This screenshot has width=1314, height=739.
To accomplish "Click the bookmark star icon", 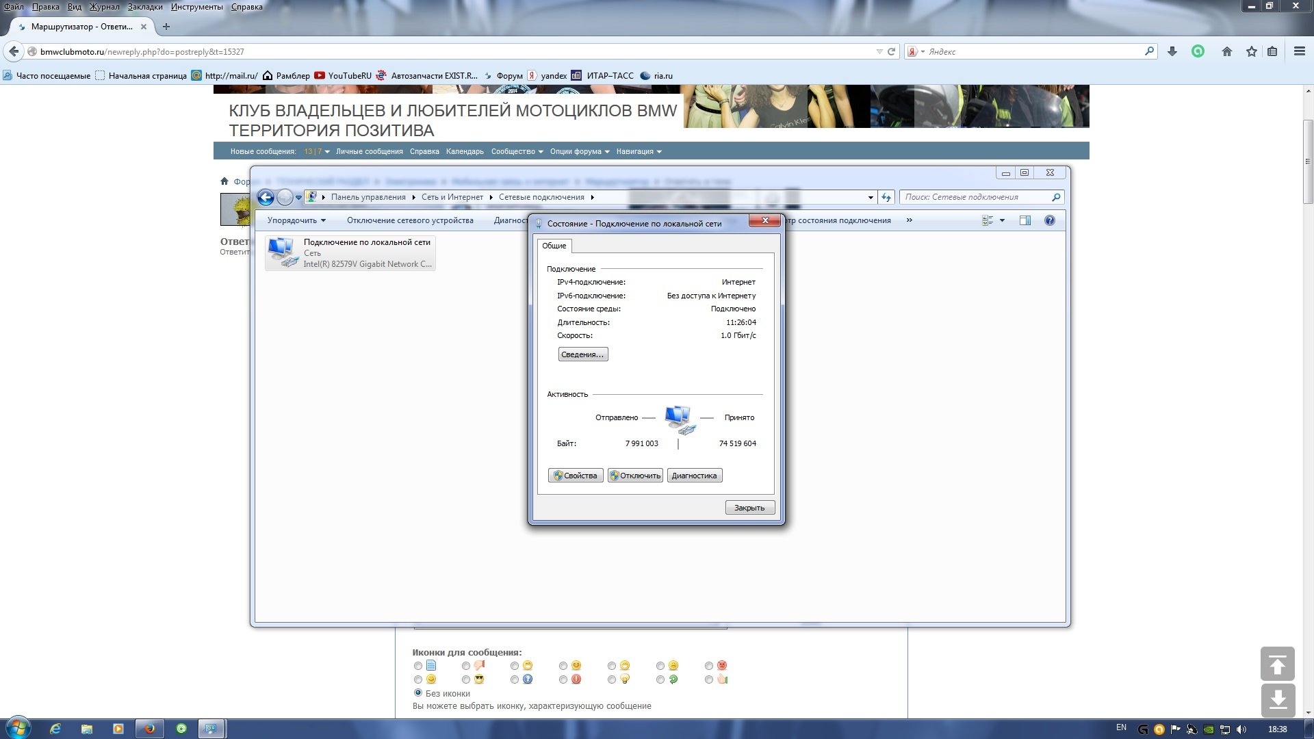I will 1252,51.
